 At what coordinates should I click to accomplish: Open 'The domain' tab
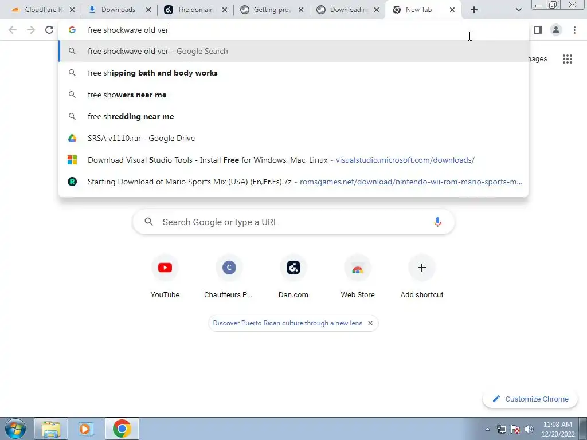click(x=195, y=10)
